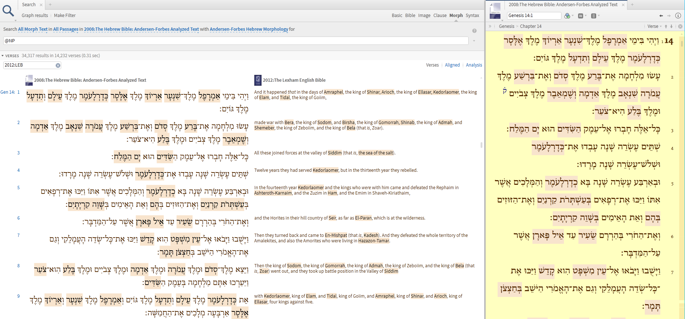Add a new tab next to Search
685x319 pixels.
(x=50, y=5)
